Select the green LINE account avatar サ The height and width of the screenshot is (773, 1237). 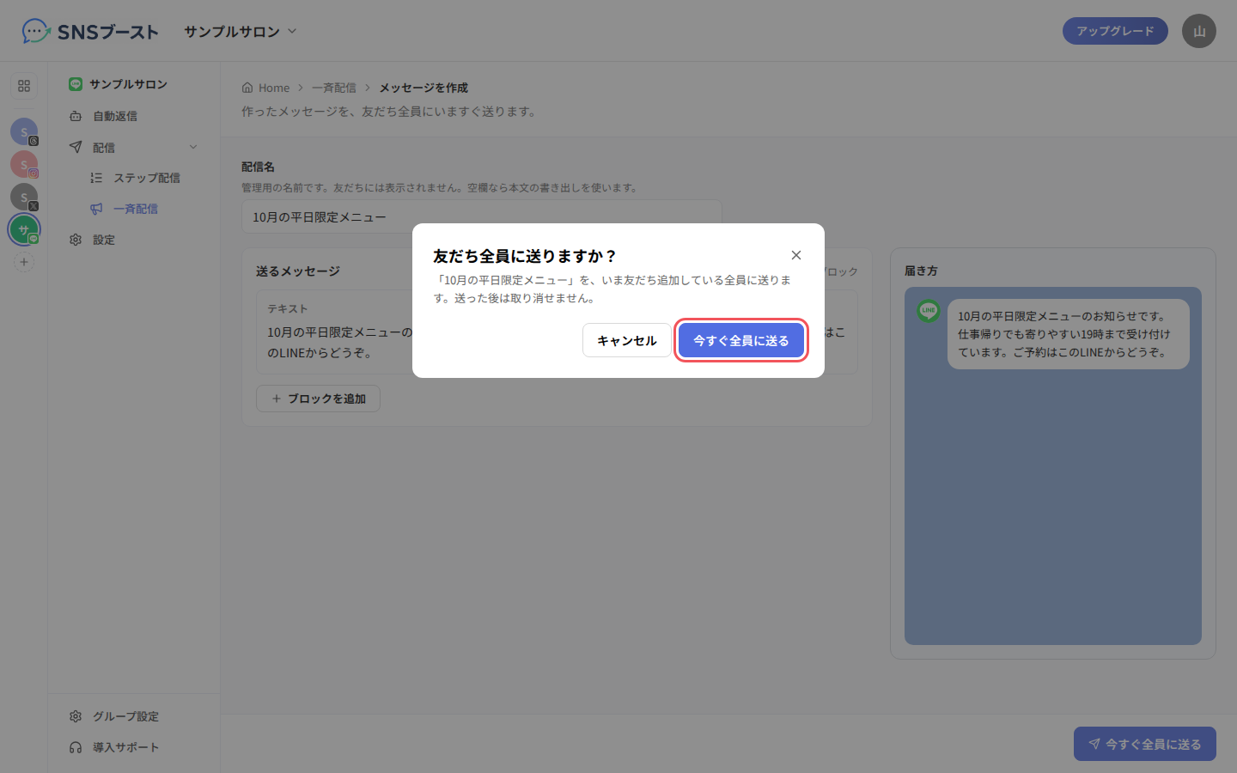(24, 229)
